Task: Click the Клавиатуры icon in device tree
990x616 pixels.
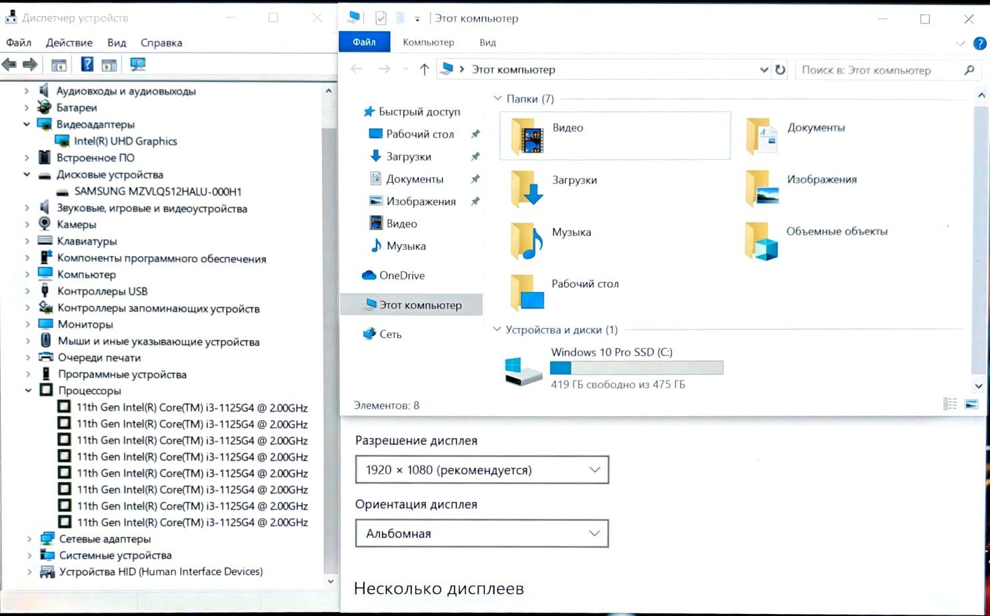Action: 45,241
